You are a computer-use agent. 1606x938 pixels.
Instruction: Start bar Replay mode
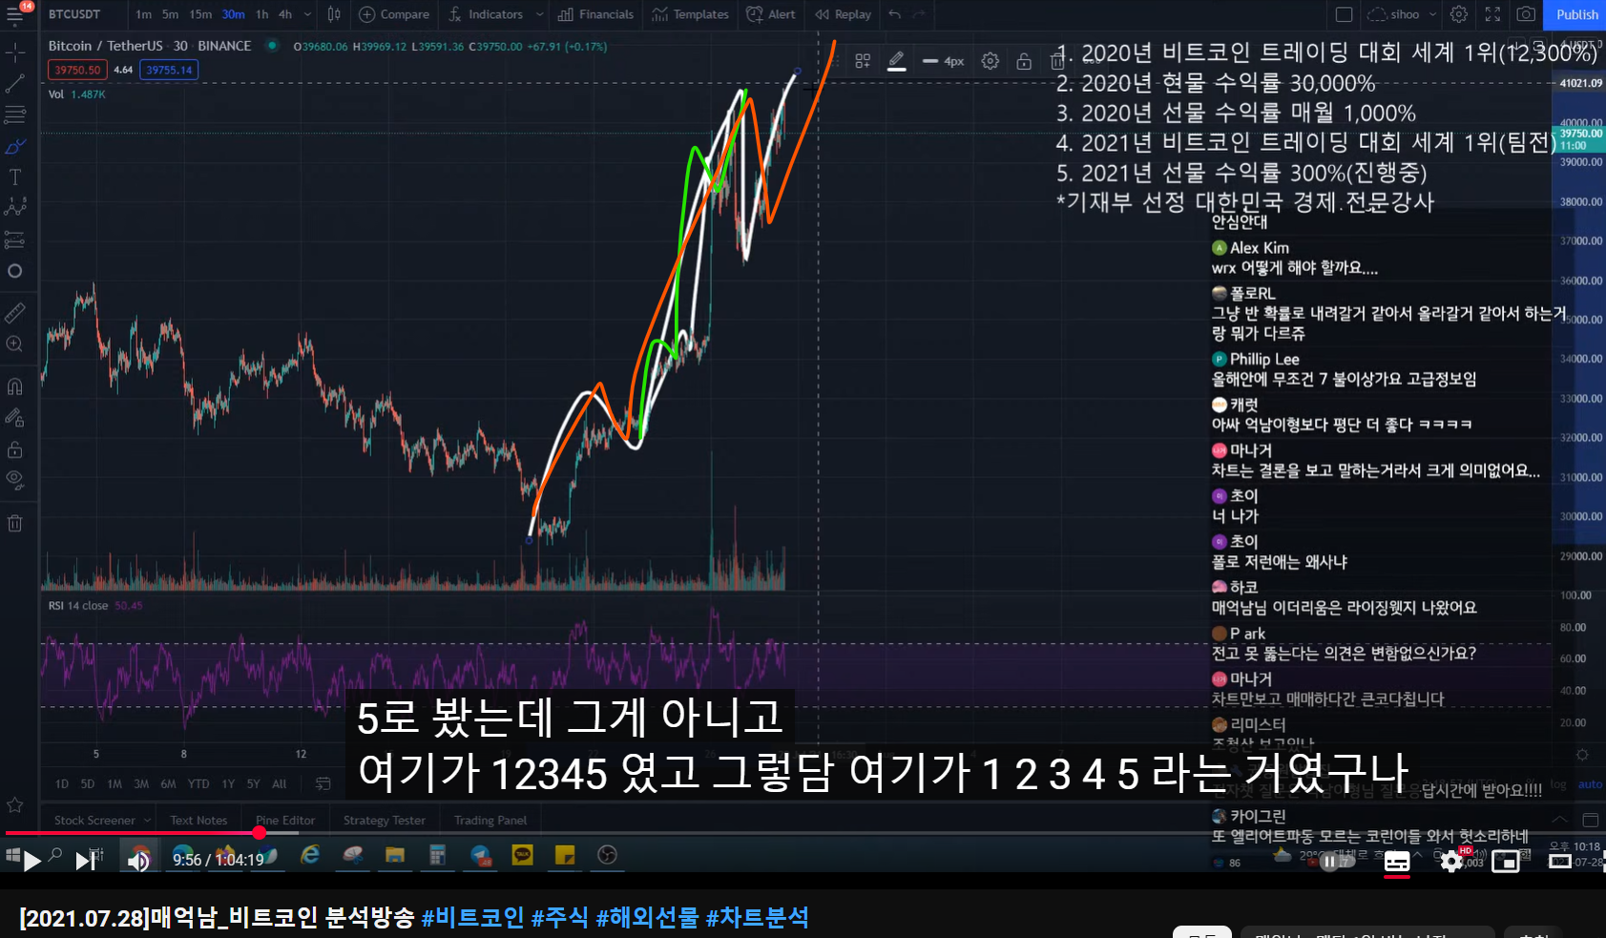[844, 14]
